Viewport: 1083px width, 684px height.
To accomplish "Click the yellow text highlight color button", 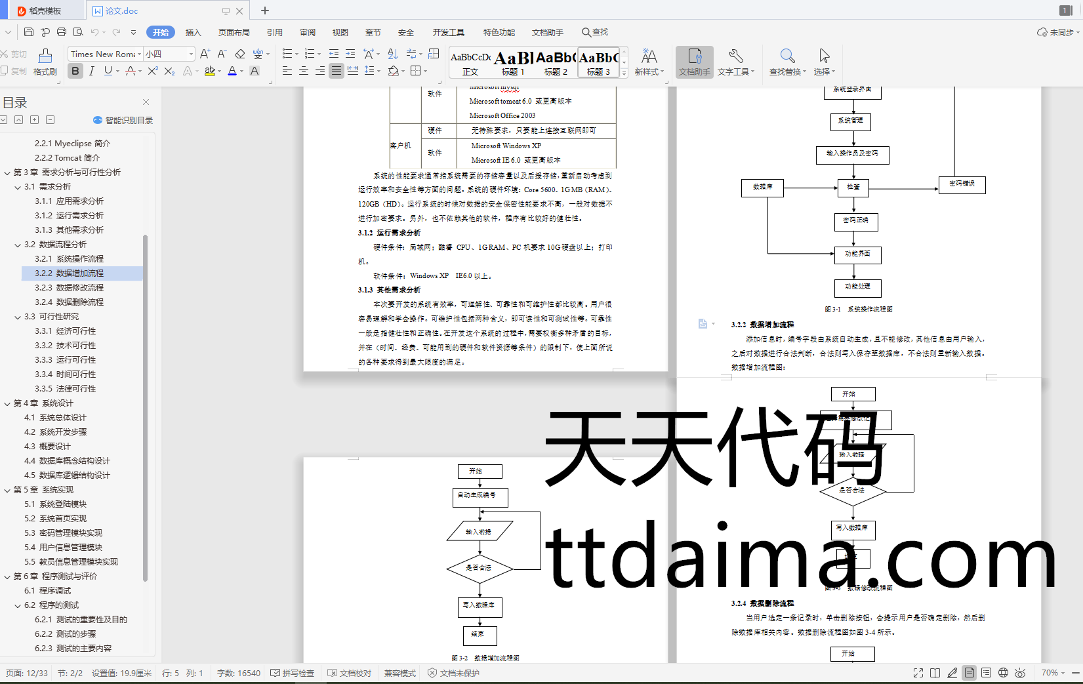I will click(x=210, y=71).
